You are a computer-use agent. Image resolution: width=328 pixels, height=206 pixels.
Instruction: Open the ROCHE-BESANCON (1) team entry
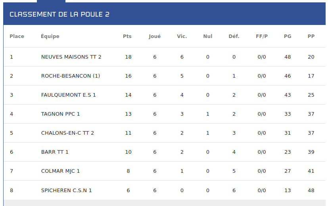[71, 76]
